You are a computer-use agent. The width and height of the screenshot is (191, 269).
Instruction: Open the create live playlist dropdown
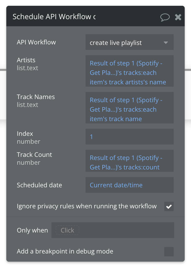pos(130,42)
